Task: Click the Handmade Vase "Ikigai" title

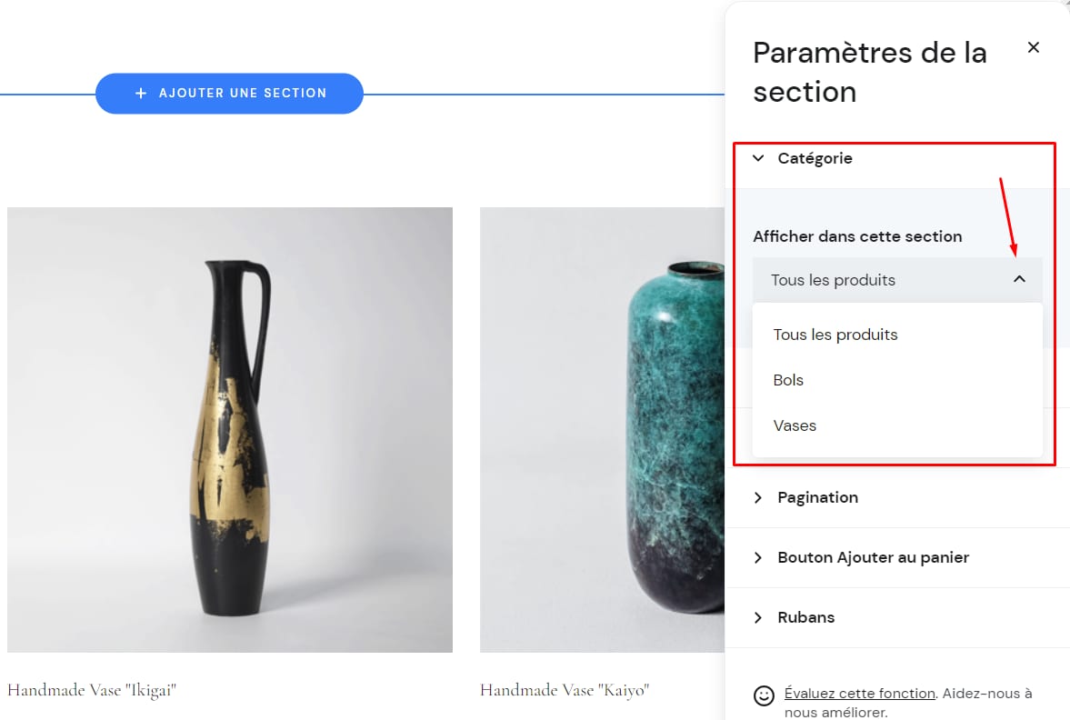Action: [92, 690]
